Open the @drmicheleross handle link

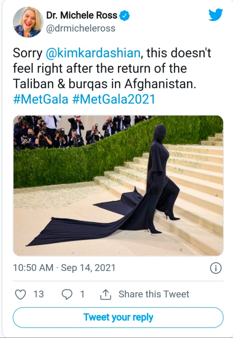click(x=81, y=28)
